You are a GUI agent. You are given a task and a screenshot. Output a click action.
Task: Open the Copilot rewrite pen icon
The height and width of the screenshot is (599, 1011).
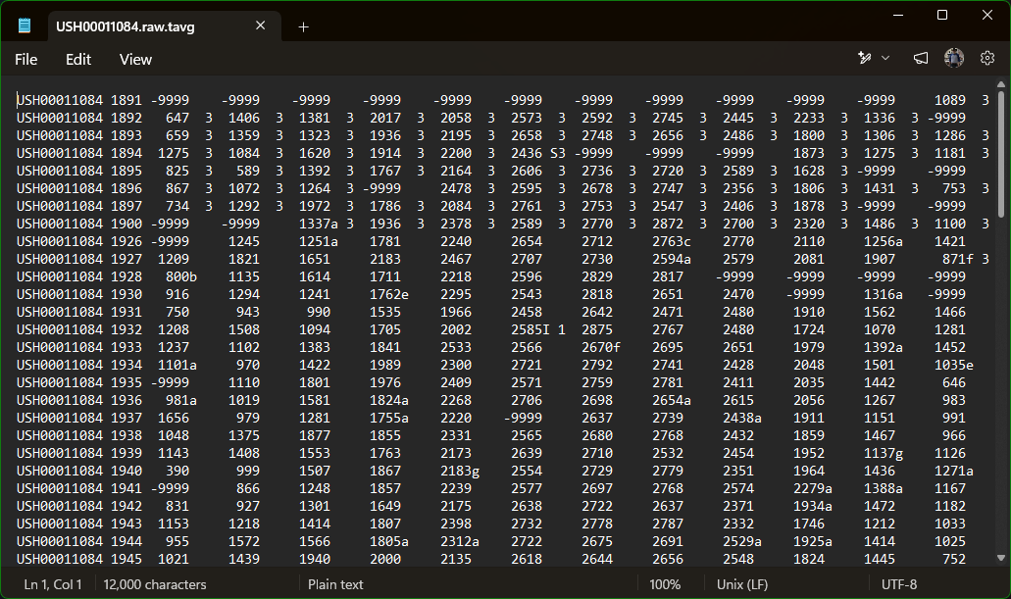tap(865, 58)
